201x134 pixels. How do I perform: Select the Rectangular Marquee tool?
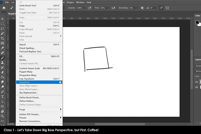(x=2, y=24)
